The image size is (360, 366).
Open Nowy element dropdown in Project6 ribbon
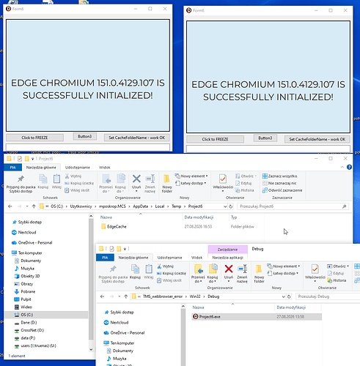coord(191,176)
